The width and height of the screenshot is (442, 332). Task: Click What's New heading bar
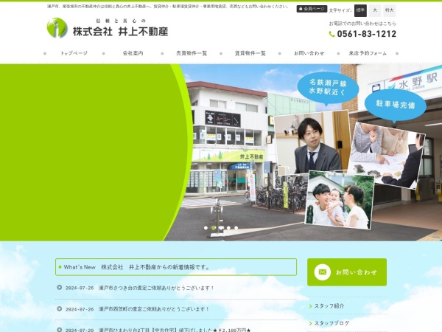coord(176,267)
